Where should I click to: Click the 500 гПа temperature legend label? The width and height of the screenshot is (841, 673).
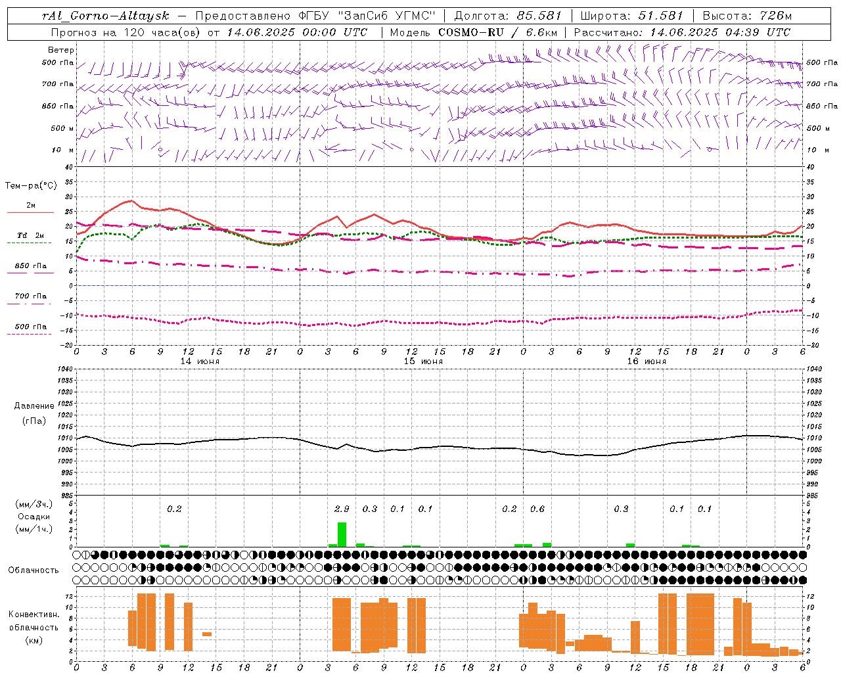tap(31, 327)
